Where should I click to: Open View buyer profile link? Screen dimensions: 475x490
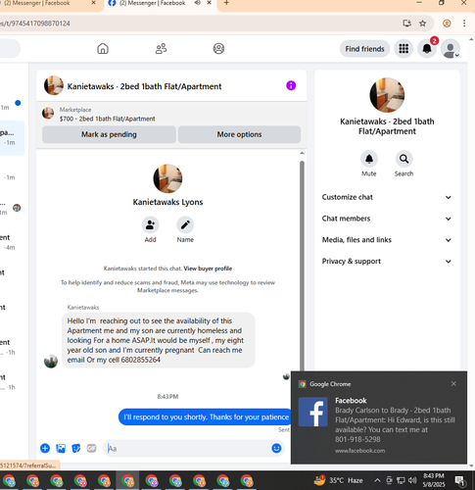(208, 269)
